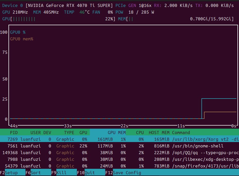Select the Xorg process row PID 7269
The width and height of the screenshot is (239, 176).
coord(119,139)
